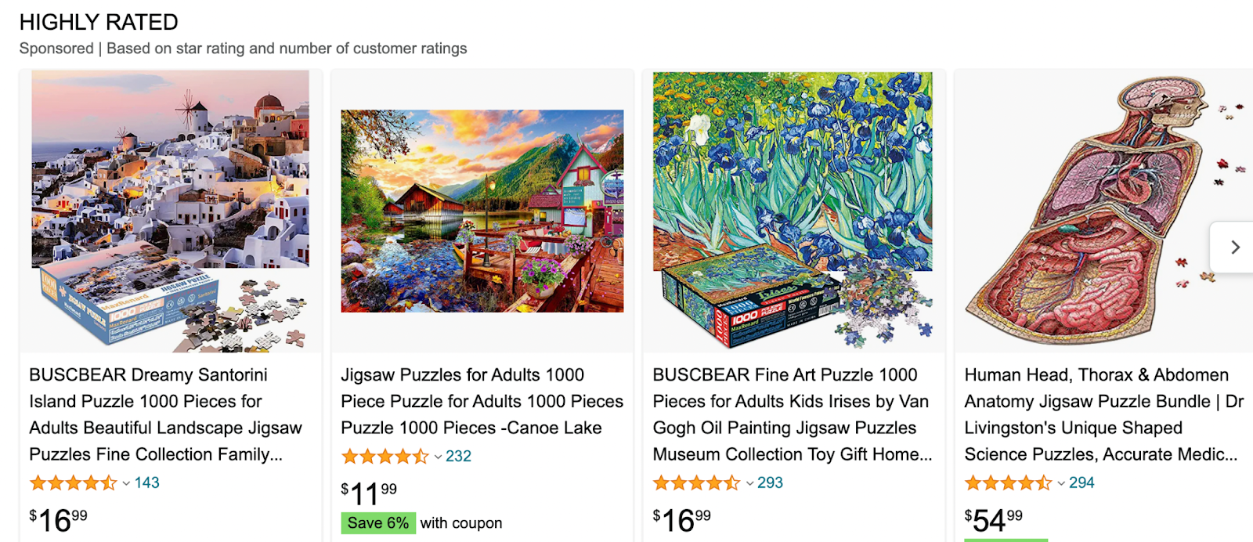
Task: Open the Van Gogh Irises puzzle image
Action: 793,211
